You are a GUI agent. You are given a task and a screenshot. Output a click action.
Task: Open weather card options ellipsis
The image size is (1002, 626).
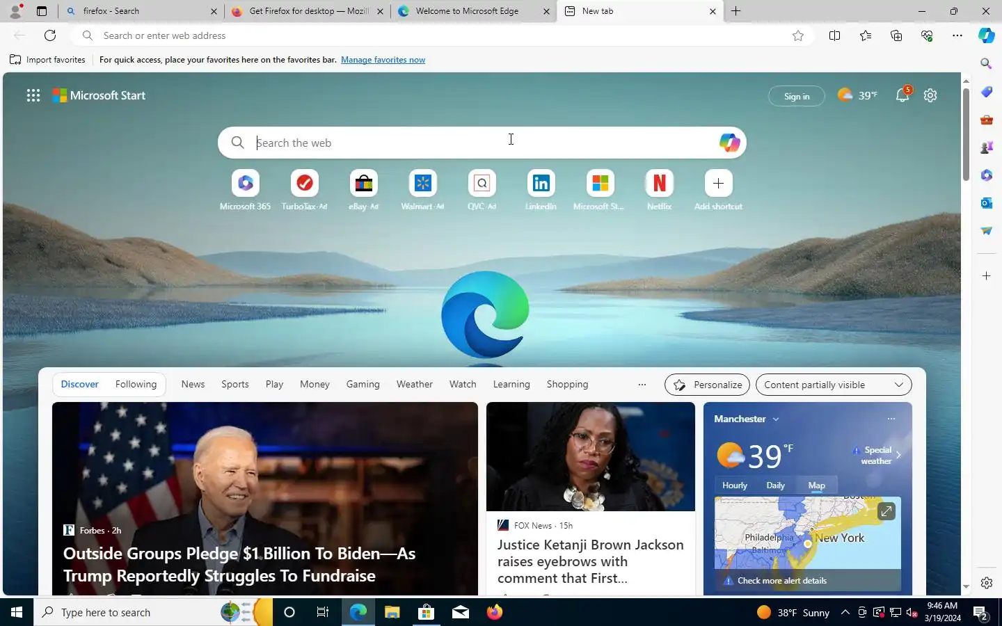coord(891,419)
